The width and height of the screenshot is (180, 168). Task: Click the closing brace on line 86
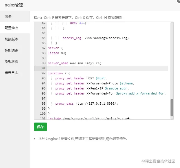pos(56,43)
